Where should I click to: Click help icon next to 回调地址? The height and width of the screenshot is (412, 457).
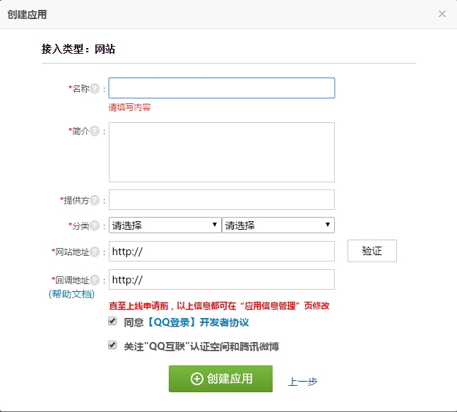[95, 280]
